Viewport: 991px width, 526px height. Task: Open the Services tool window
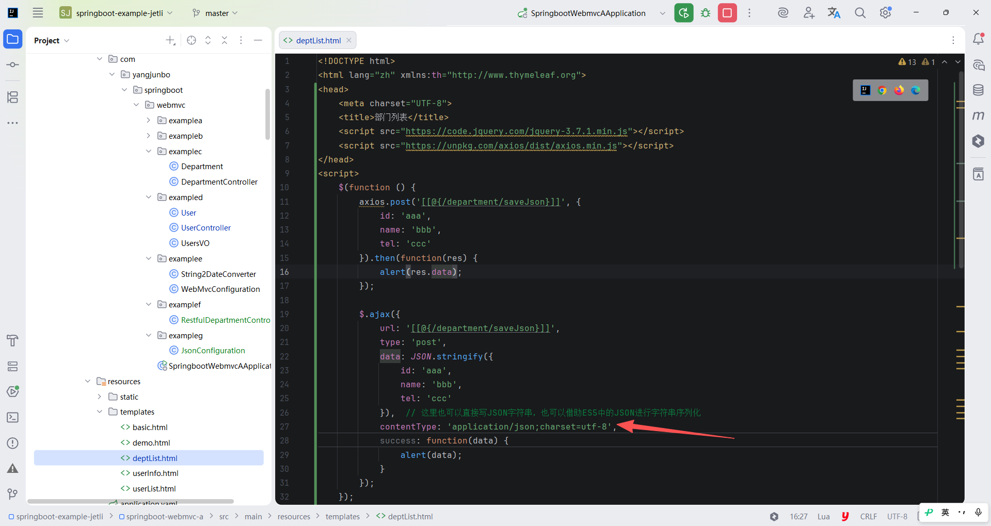(x=13, y=366)
